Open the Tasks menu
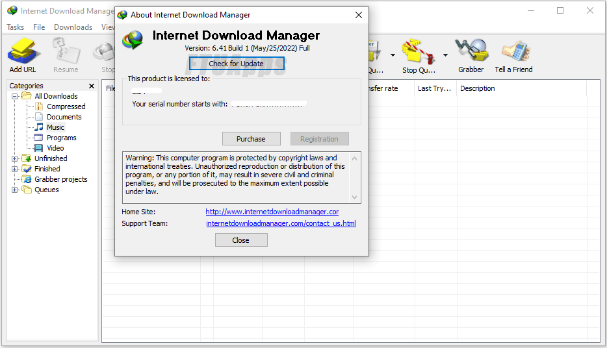Viewport: 607px width, 348px height. tap(16, 27)
